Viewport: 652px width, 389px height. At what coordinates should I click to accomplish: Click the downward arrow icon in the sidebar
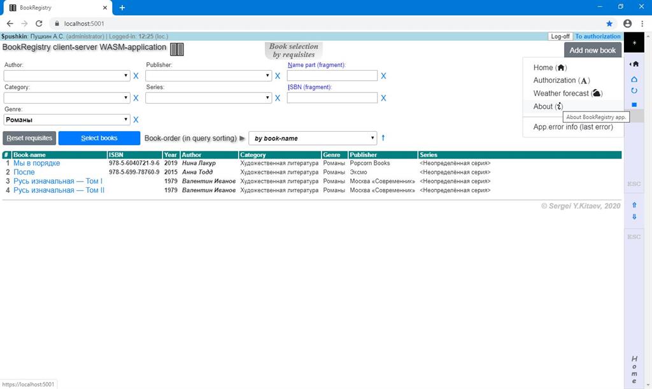(634, 216)
